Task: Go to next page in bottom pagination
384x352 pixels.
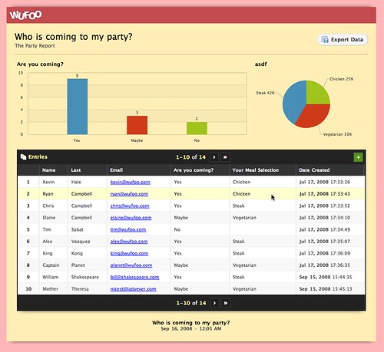Action: (214, 303)
